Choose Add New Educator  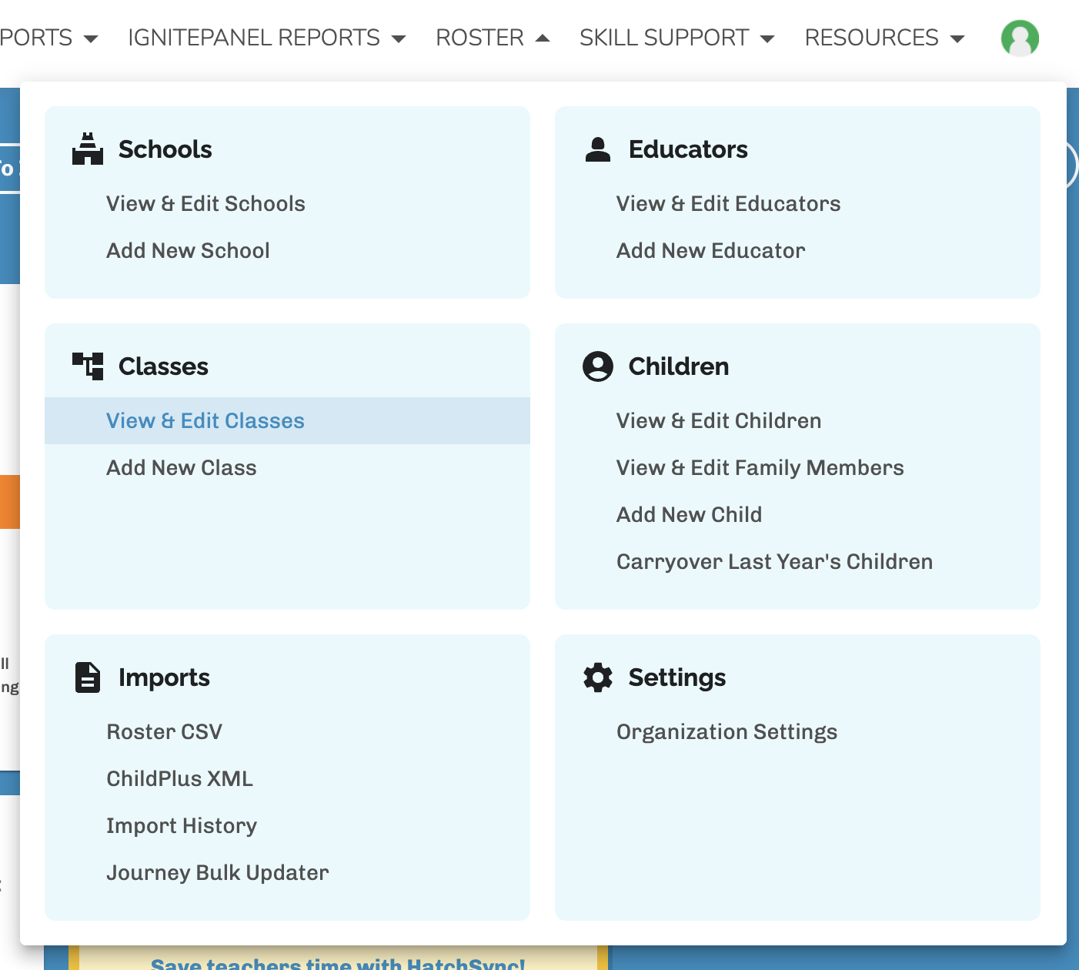pos(710,251)
